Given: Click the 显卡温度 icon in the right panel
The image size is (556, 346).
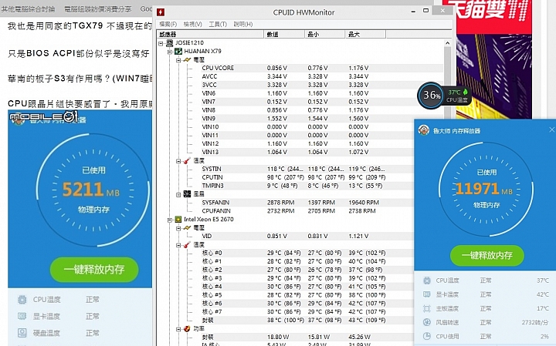Looking at the screenshot, I should (427, 294).
